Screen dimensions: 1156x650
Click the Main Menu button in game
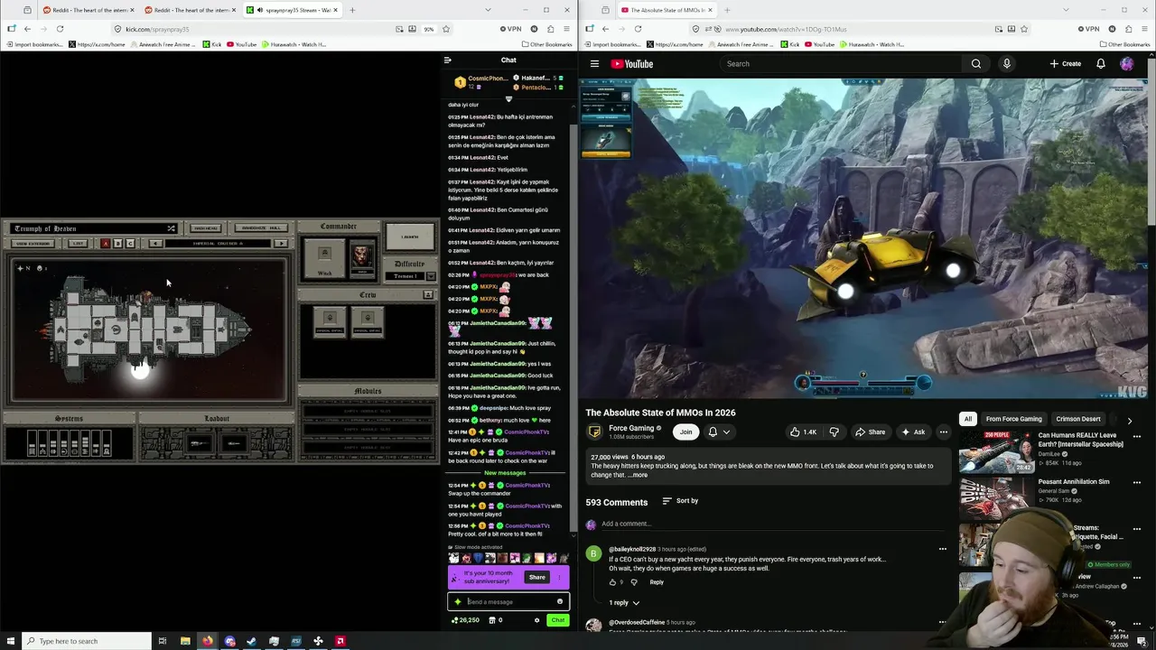pos(207,228)
